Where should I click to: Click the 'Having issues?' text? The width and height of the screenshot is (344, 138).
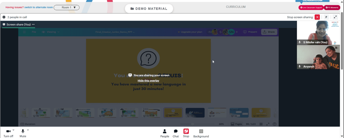click(x=14, y=8)
